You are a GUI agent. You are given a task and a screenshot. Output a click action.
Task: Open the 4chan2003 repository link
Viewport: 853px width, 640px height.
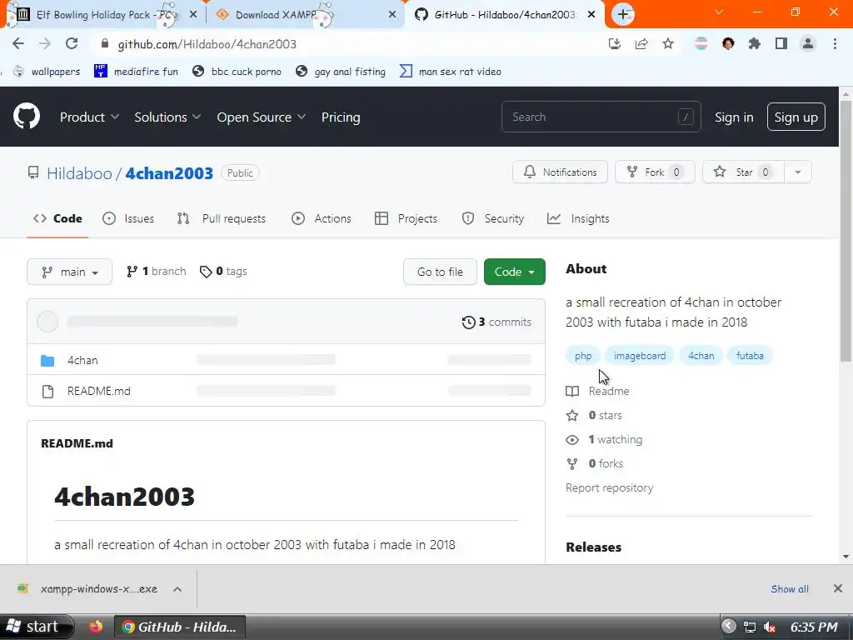coord(169,173)
